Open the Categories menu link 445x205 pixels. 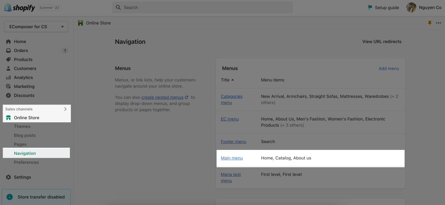[x=232, y=99]
